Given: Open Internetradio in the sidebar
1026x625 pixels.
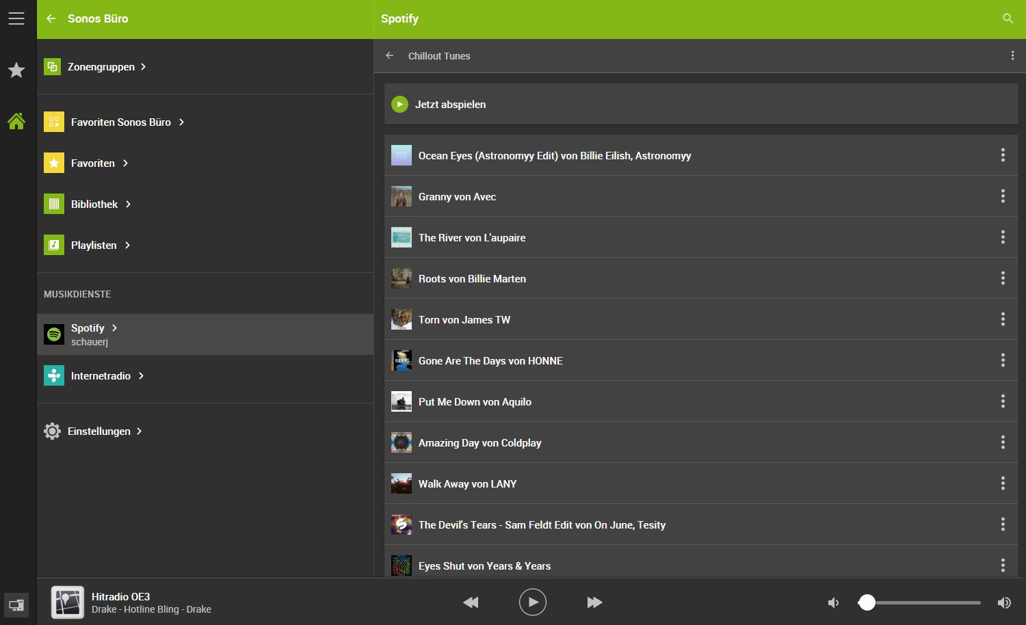Looking at the screenshot, I should click(101, 376).
